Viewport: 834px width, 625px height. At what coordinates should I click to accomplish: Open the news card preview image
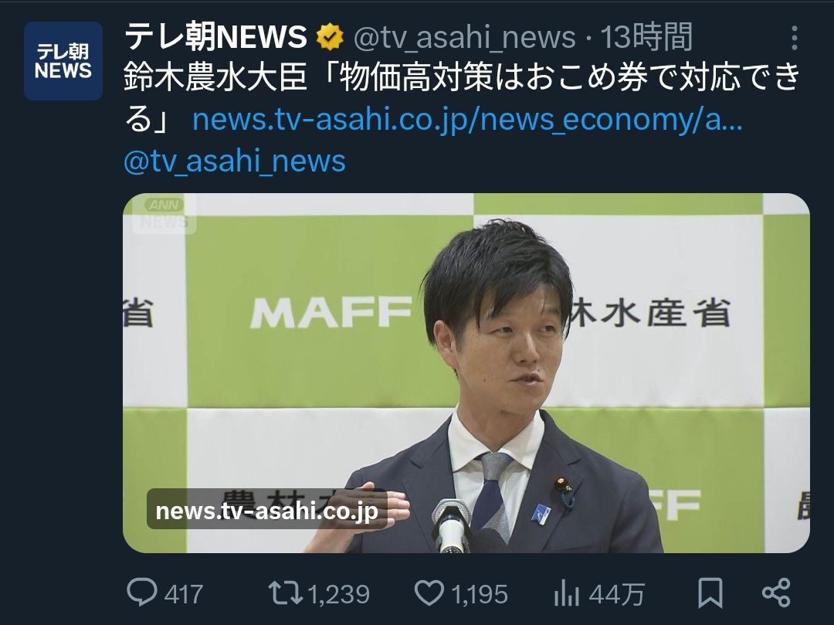click(x=466, y=373)
